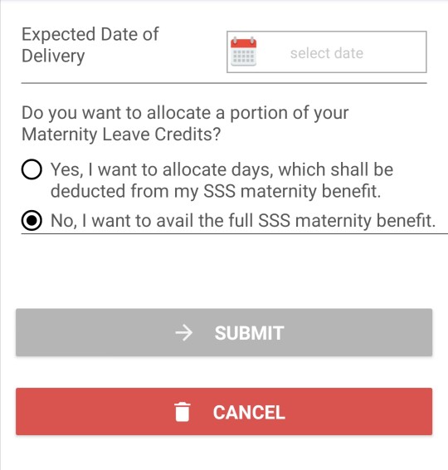Open the calendar date picker icon
Screen dimensions: 448x470
[243, 51]
